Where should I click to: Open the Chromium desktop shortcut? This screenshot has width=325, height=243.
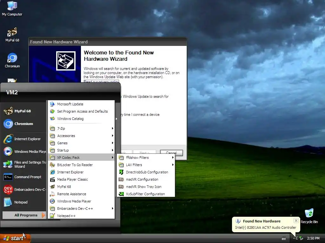click(x=12, y=60)
